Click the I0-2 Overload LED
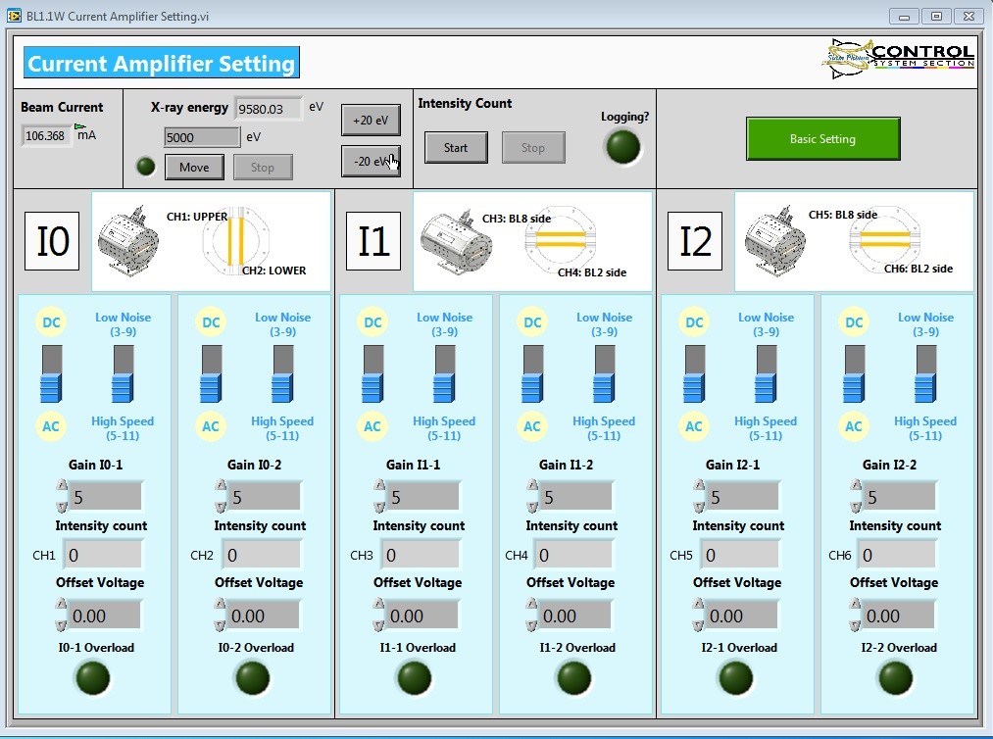This screenshot has width=993, height=739. [253, 678]
